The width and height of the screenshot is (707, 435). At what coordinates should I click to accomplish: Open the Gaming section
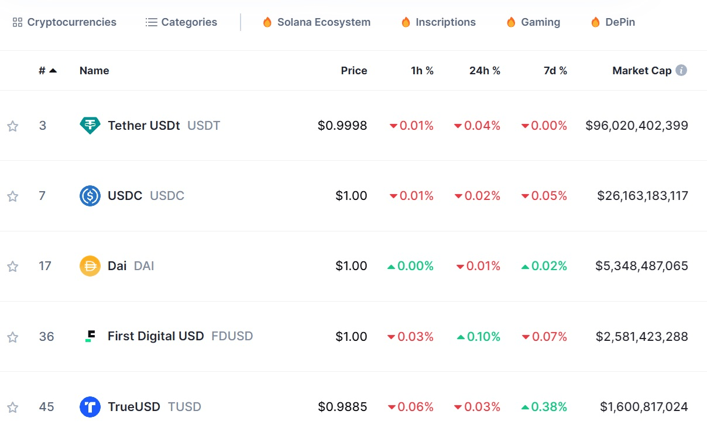(540, 22)
